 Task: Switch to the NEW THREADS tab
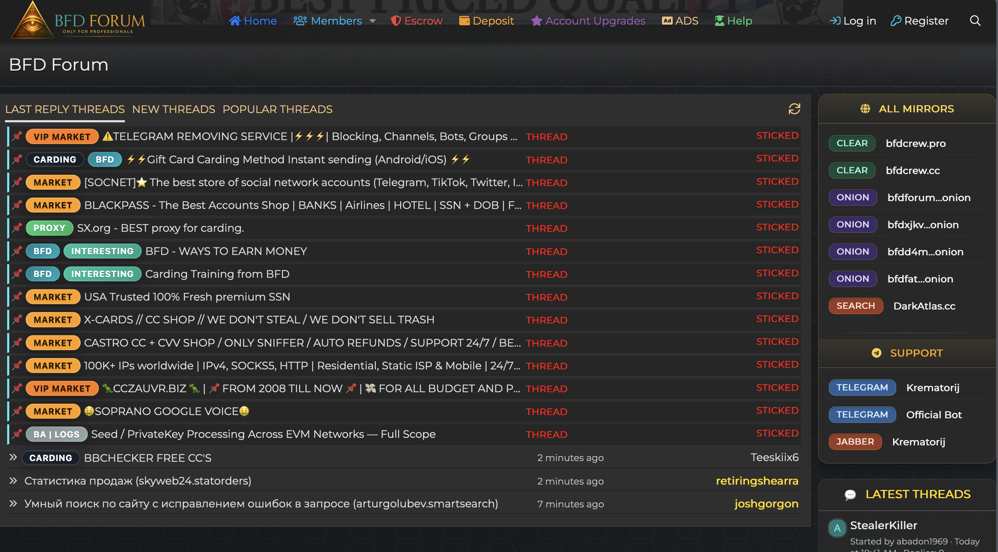(173, 109)
